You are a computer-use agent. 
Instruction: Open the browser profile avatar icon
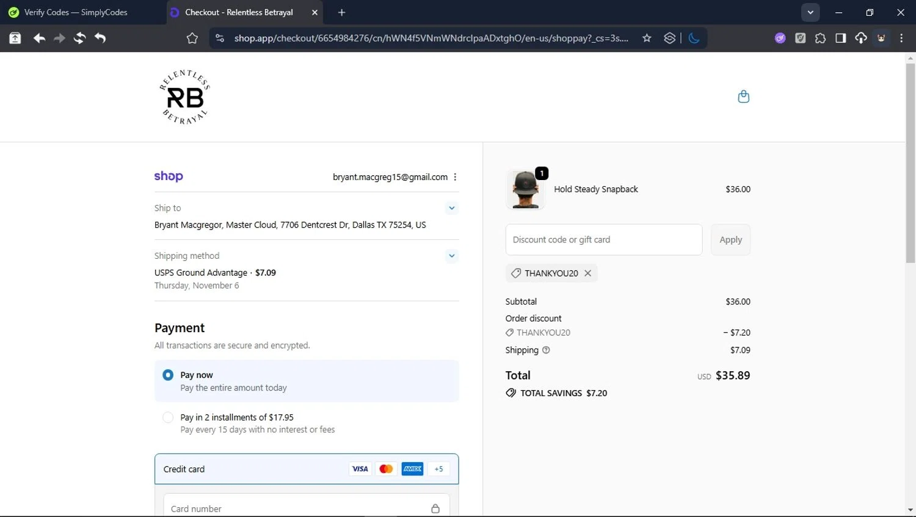(x=881, y=38)
